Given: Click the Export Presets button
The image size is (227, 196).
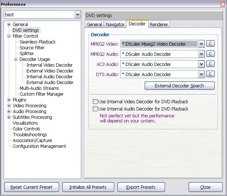Looking at the screenshot, I should pos(141,187).
